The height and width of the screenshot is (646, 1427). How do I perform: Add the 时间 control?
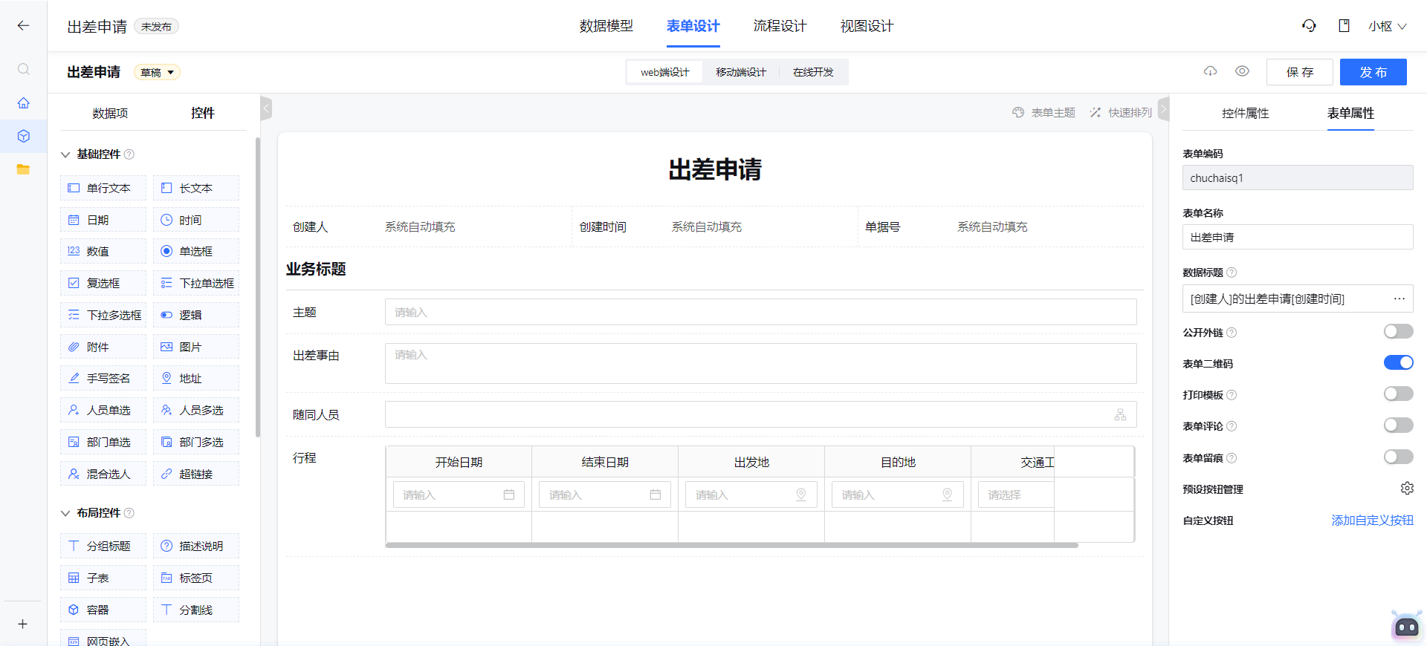[196, 220]
